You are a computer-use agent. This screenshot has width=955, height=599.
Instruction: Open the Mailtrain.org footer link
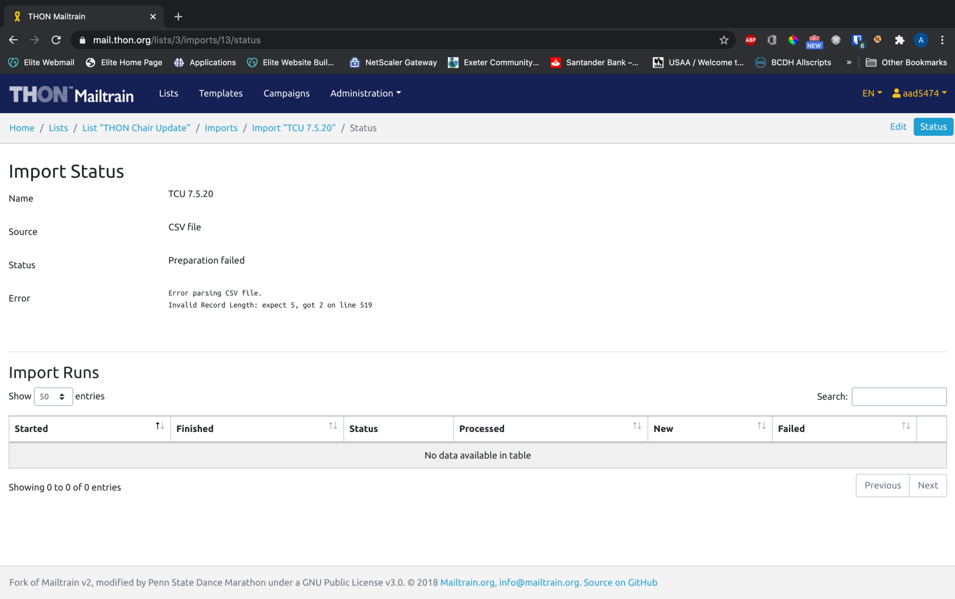(467, 583)
